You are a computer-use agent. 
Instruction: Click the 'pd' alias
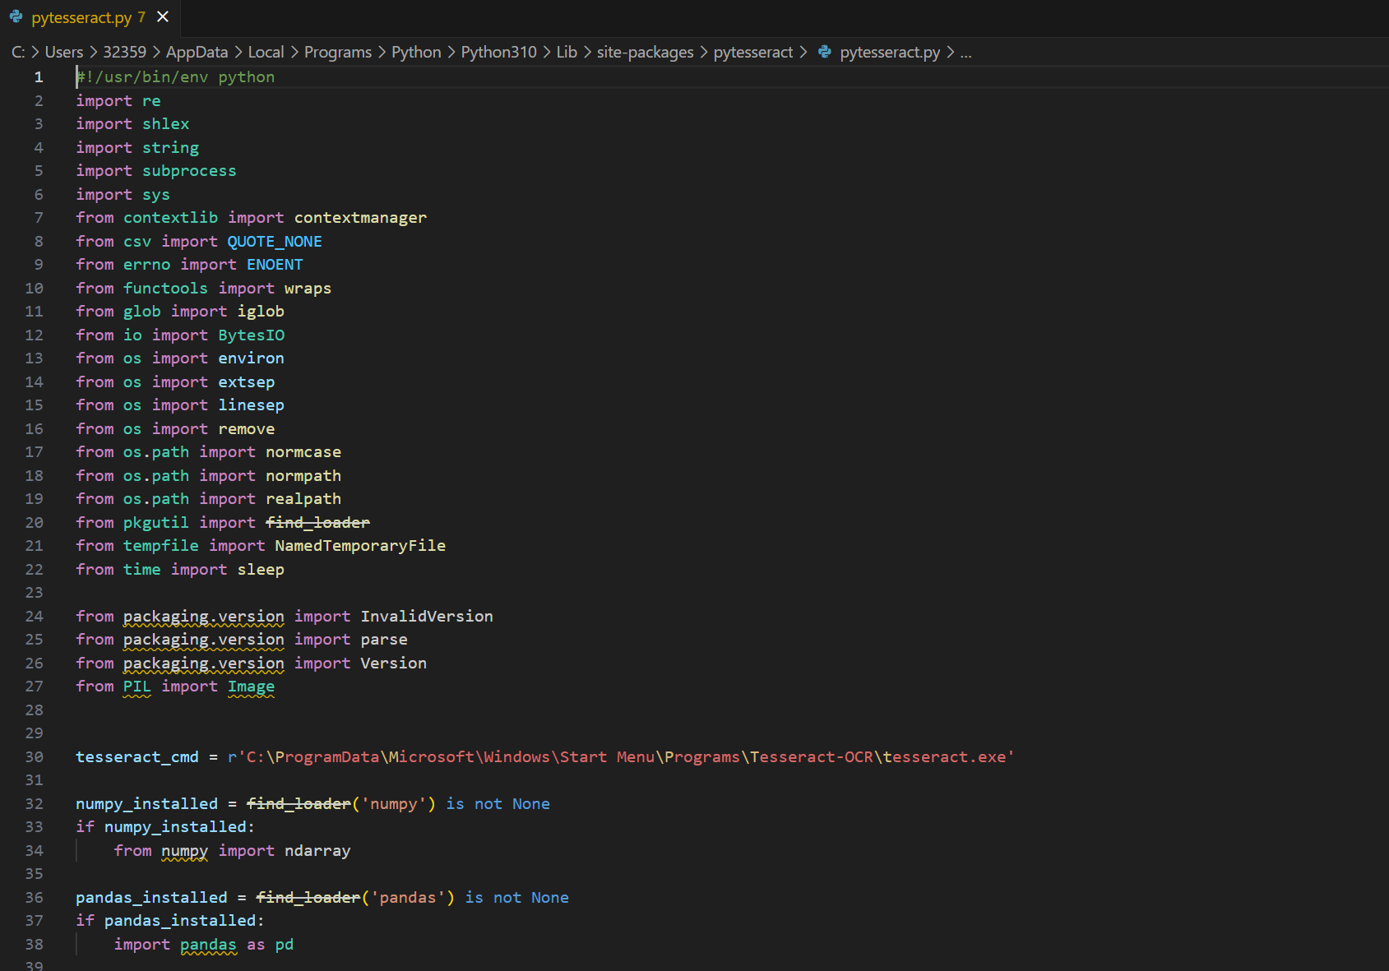click(285, 944)
